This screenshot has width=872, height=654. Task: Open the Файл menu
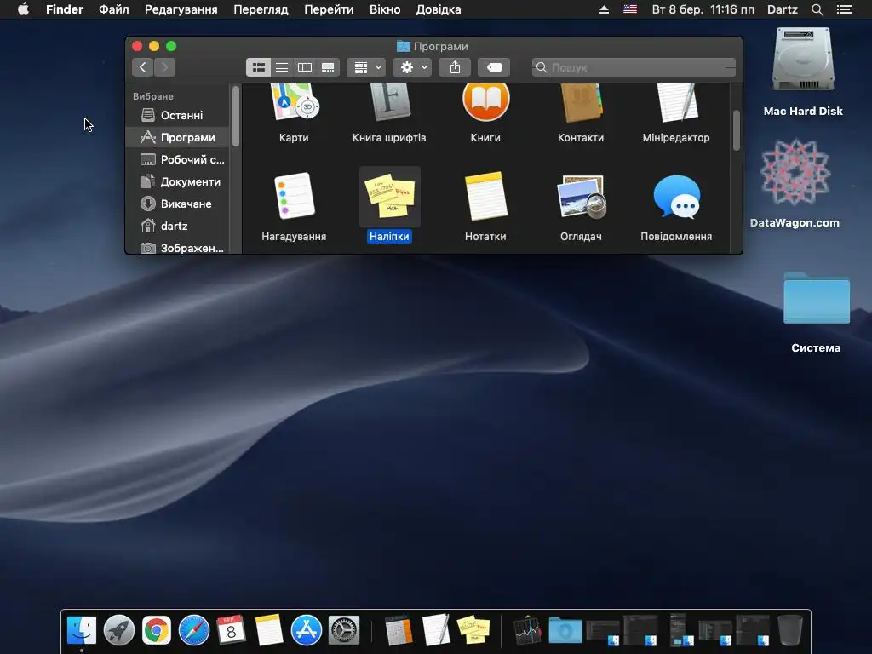113,9
